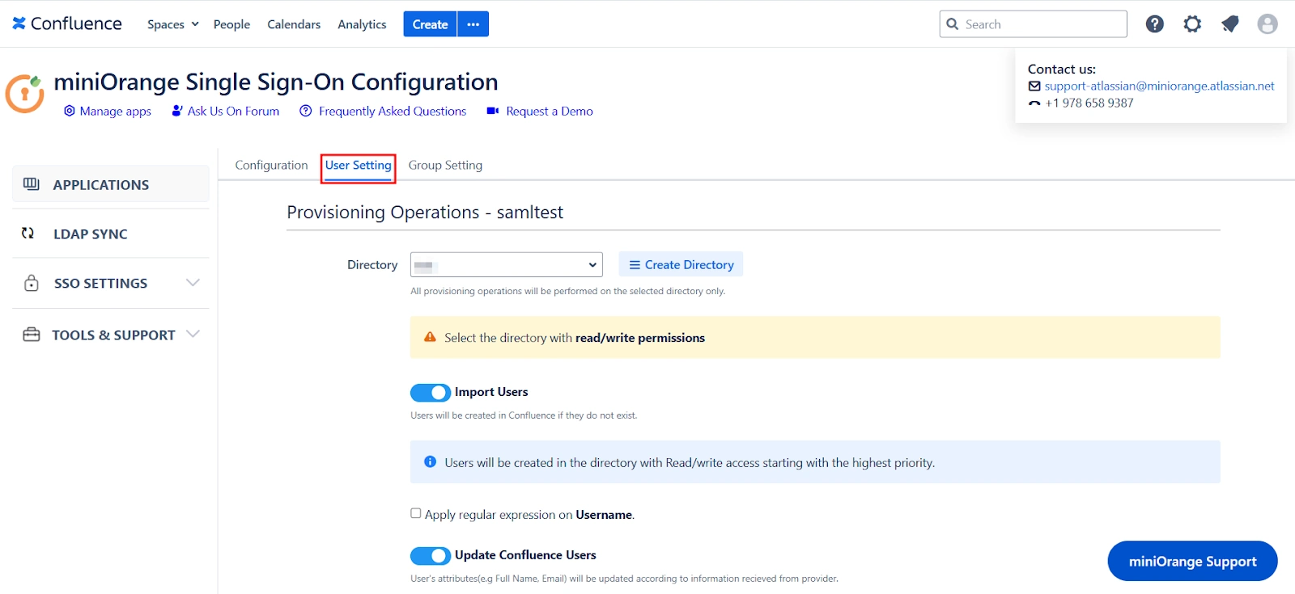Click the LDAP Sync refresh icon
1295x594 pixels.
point(28,233)
